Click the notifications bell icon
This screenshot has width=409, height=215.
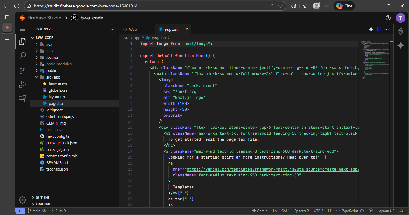click(401, 211)
